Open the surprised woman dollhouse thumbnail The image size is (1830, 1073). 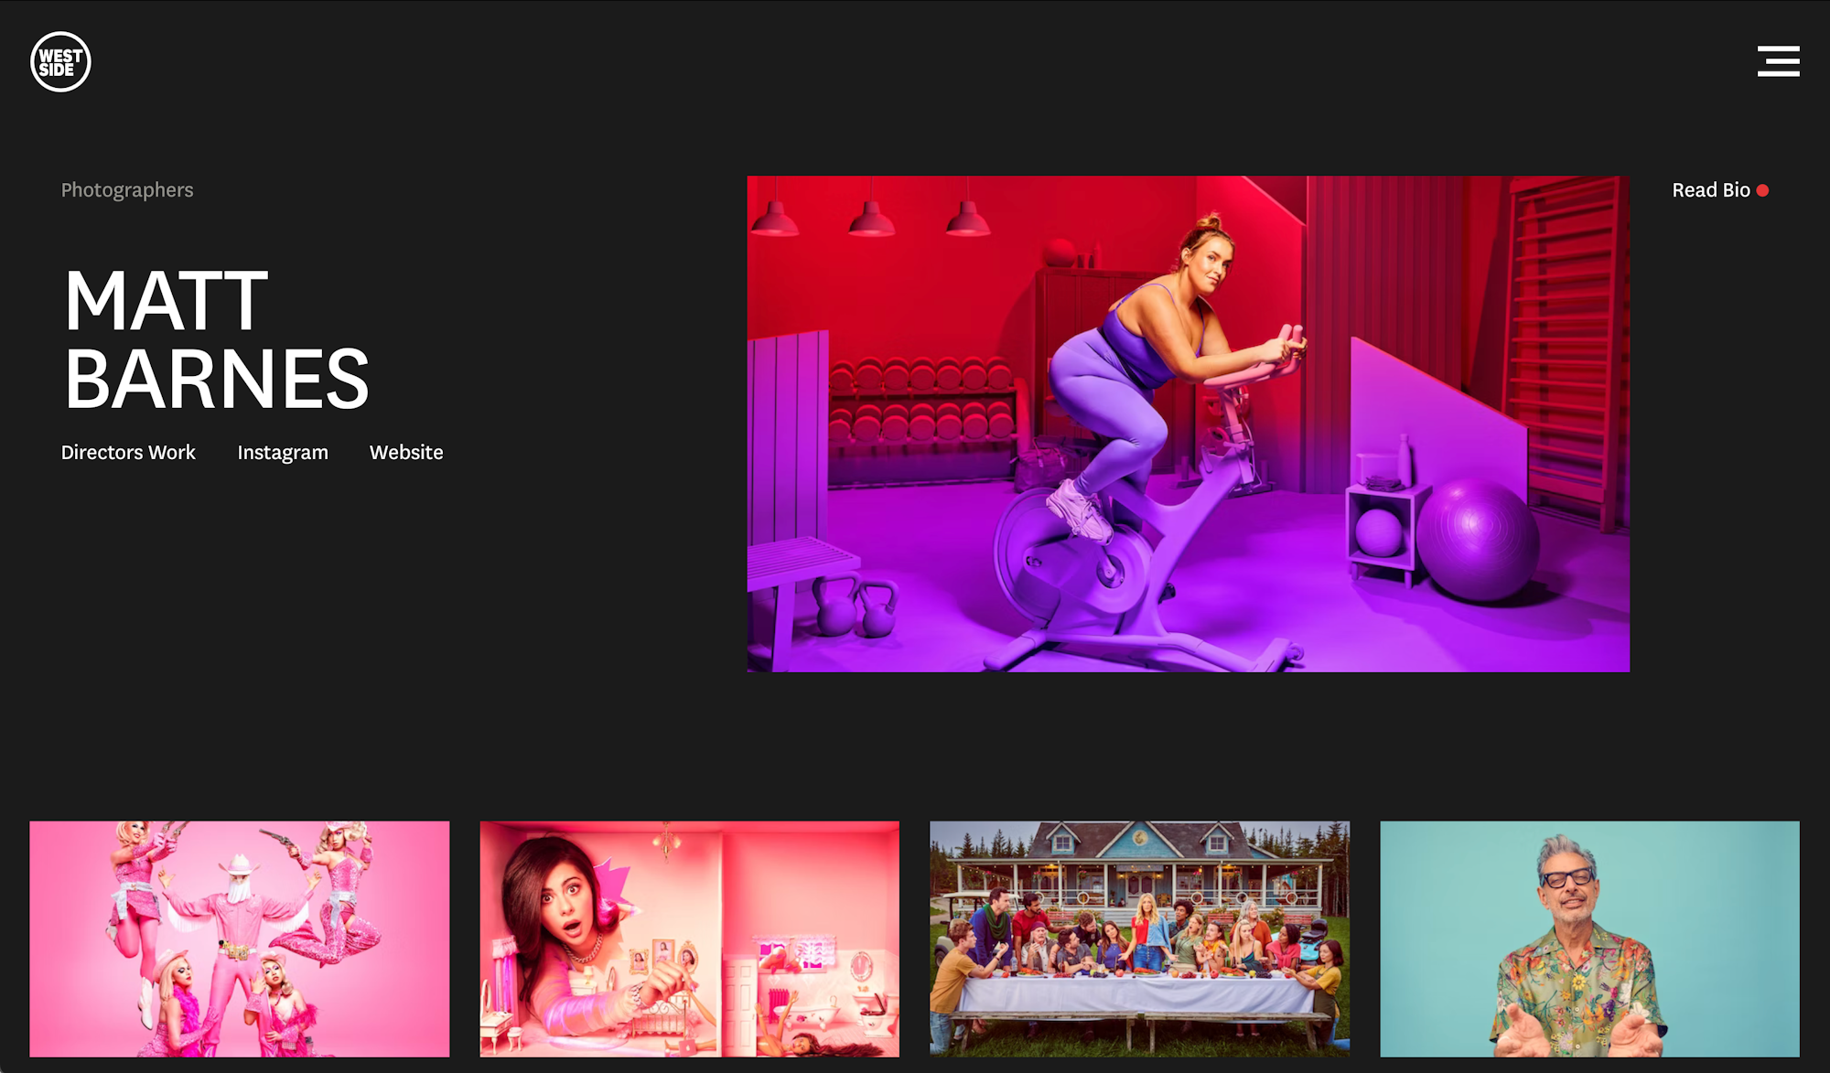coord(690,939)
